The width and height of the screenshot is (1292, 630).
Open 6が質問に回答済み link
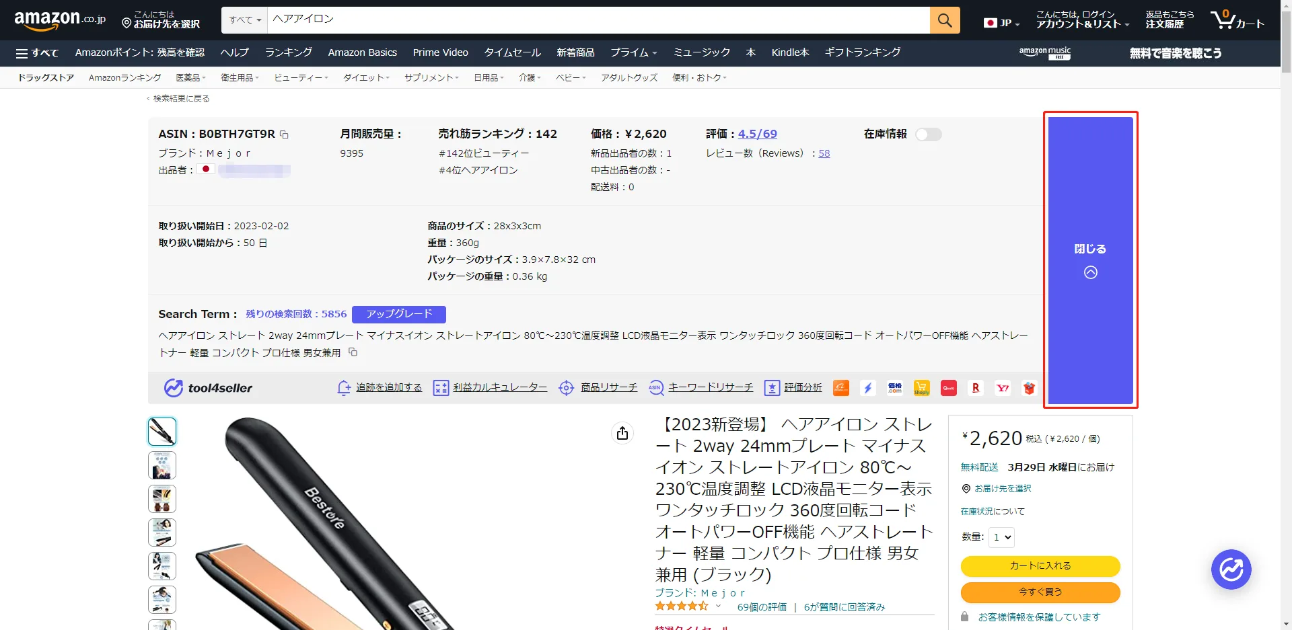(x=845, y=607)
